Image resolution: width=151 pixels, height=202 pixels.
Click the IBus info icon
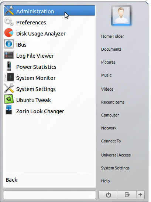9,44
